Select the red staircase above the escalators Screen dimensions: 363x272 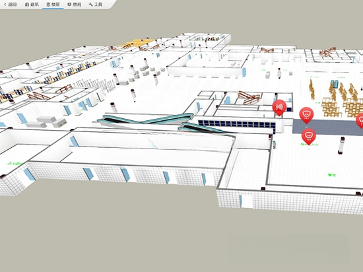249,97
